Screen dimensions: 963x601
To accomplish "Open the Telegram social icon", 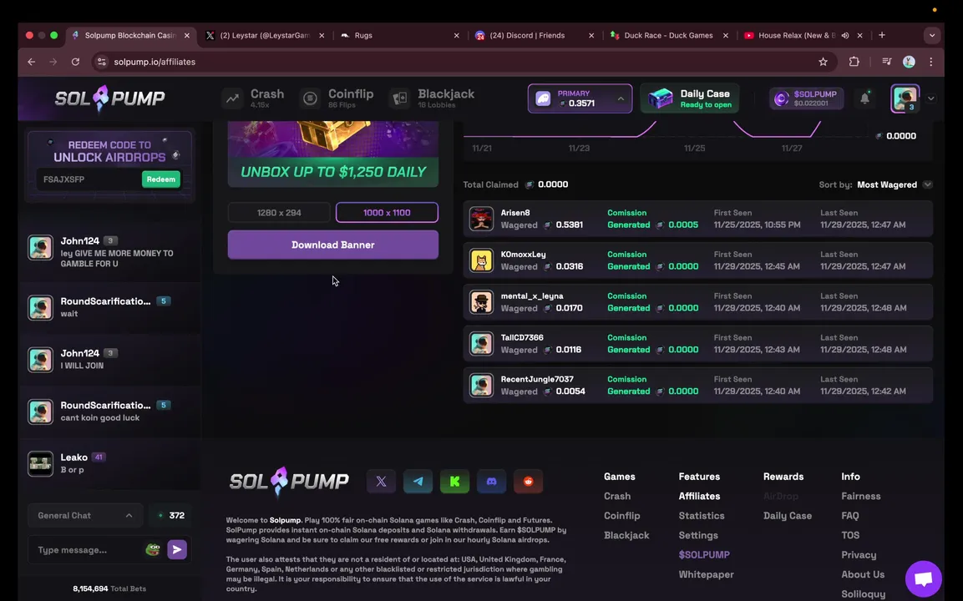I will [418, 482].
